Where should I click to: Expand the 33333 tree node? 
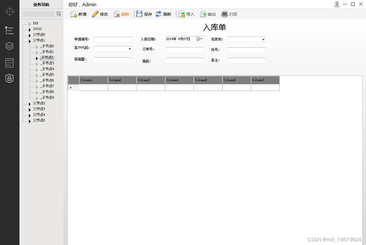coord(30,30)
